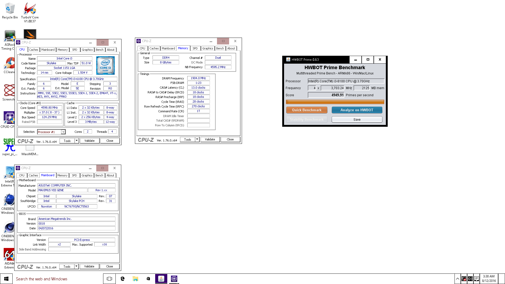
Task: Click Validate in Memory CPU-Z window
Action: (x=210, y=139)
